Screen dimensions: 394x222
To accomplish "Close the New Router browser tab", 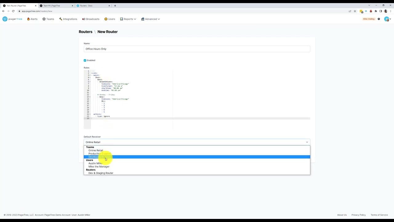I will (x=36, y=6).
